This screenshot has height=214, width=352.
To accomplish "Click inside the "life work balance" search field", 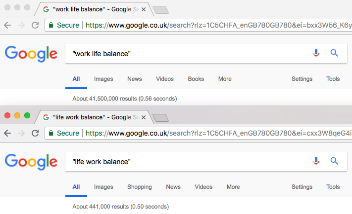I will click(188, 161).
